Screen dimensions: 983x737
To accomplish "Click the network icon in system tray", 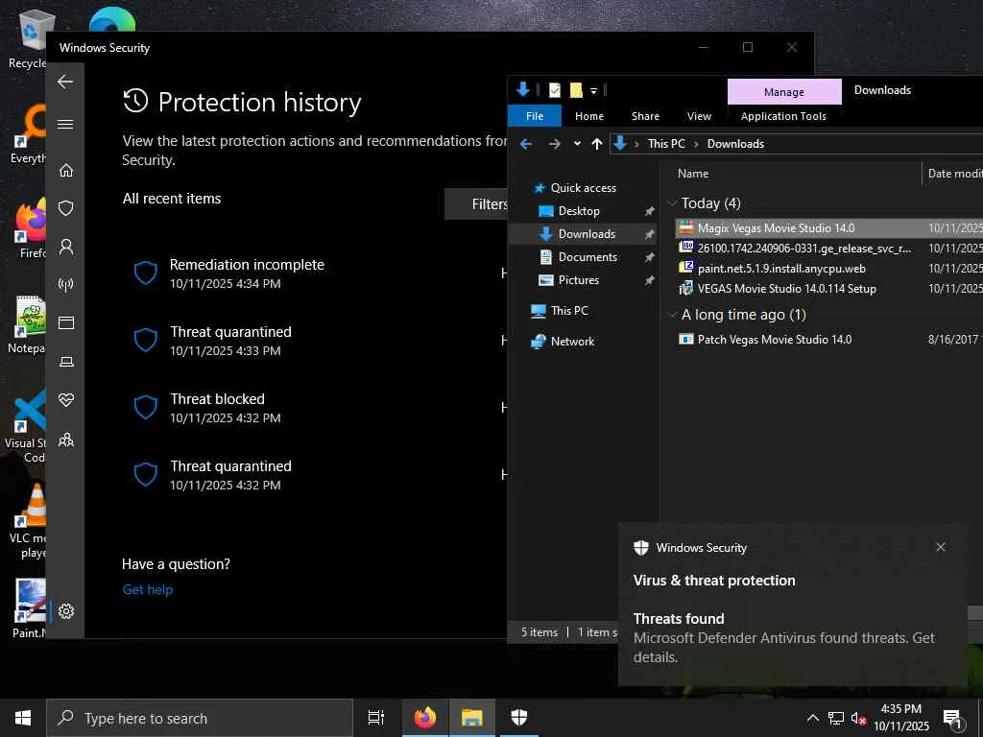I will coord(836,718).
